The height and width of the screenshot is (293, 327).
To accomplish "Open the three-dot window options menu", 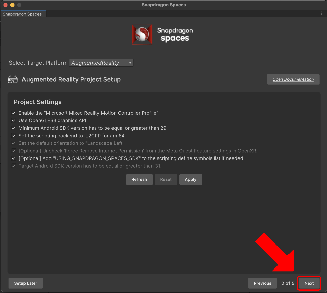I will click(322, 14).
